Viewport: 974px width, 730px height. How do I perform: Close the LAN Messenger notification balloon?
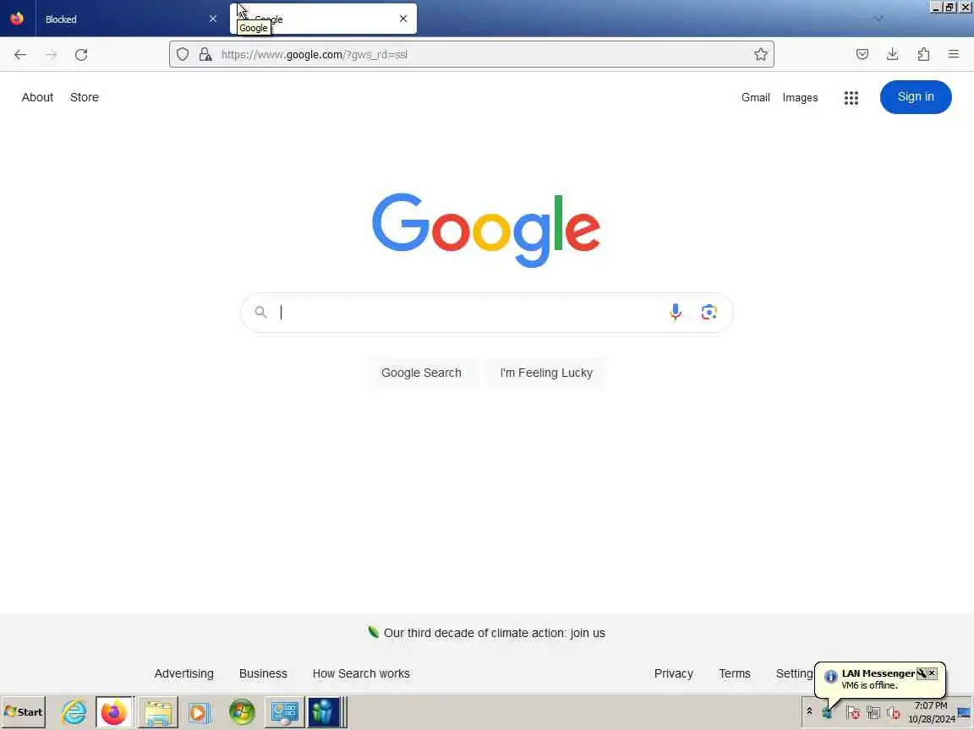coord(932,673)
